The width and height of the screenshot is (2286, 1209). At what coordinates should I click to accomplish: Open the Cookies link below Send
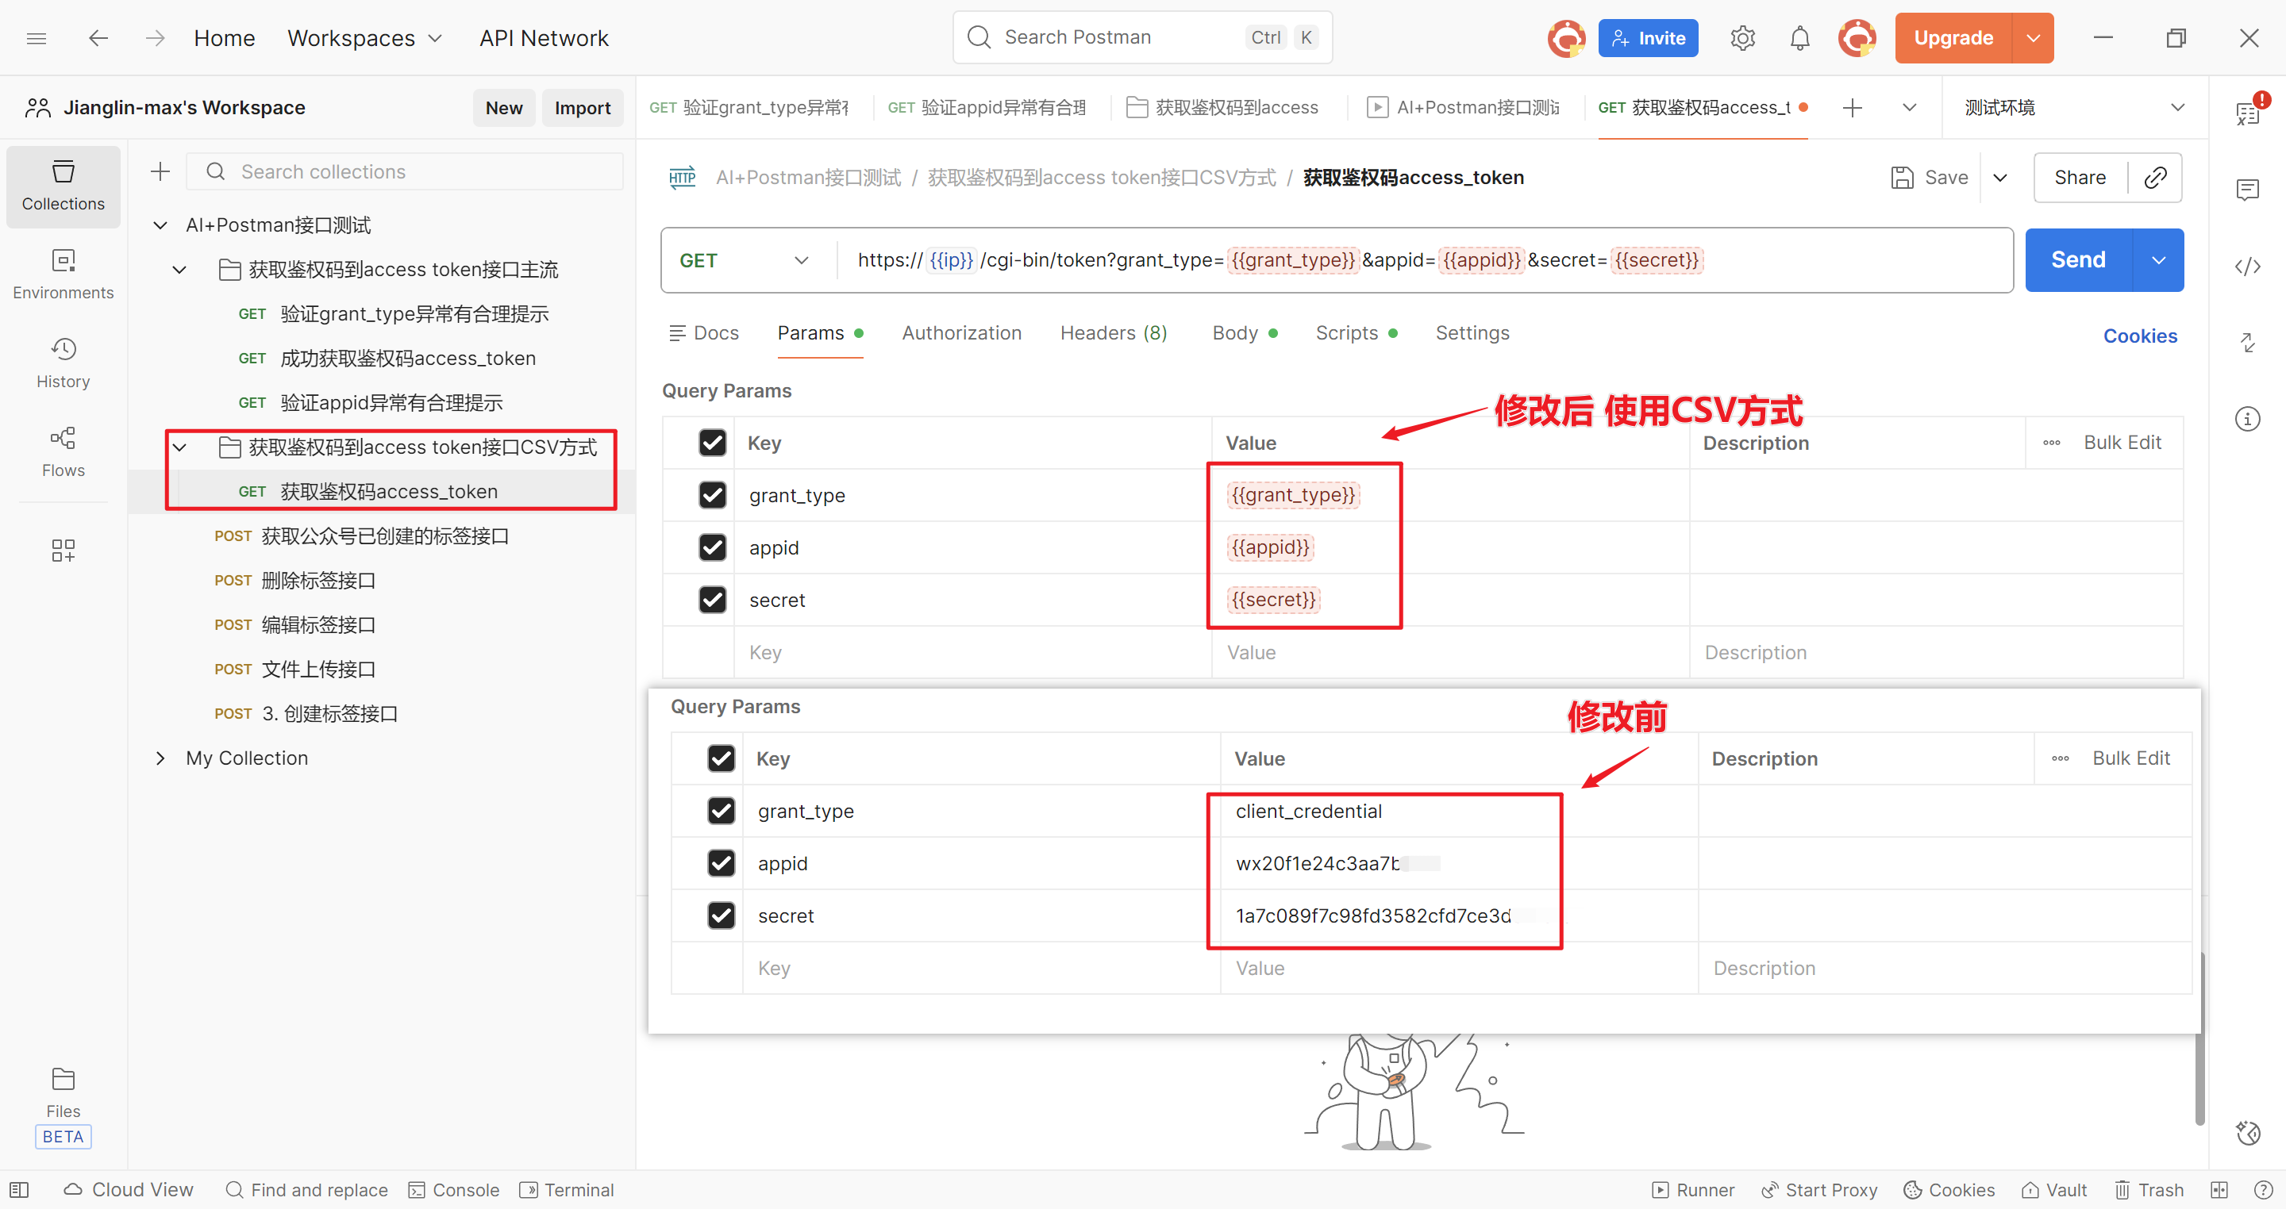point(2140,336)
